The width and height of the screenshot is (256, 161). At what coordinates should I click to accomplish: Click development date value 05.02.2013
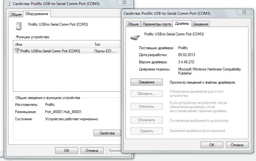[187, 55]
